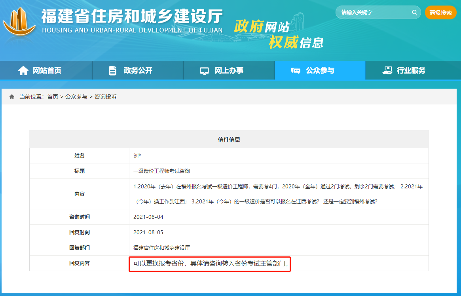Image resolution: width=461 pixels, height=296 pixels.
Task: Click the home icon beside 网站首页
Action: (23, 70)
